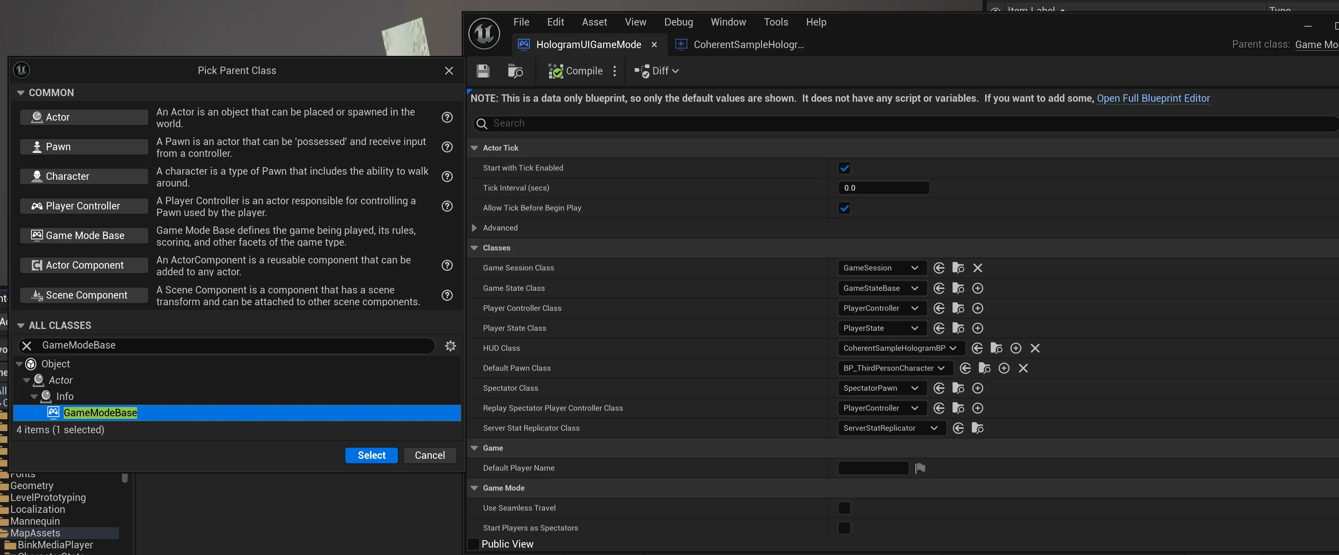Use selected asset for Game Session Class
The width and height of the screenshot is (1339, 555).
pos(939,268)
